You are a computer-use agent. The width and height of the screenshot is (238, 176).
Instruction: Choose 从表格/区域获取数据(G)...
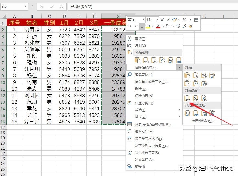(154, 124)
